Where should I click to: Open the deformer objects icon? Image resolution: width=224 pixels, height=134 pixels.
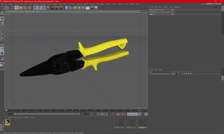click(83, 8)
